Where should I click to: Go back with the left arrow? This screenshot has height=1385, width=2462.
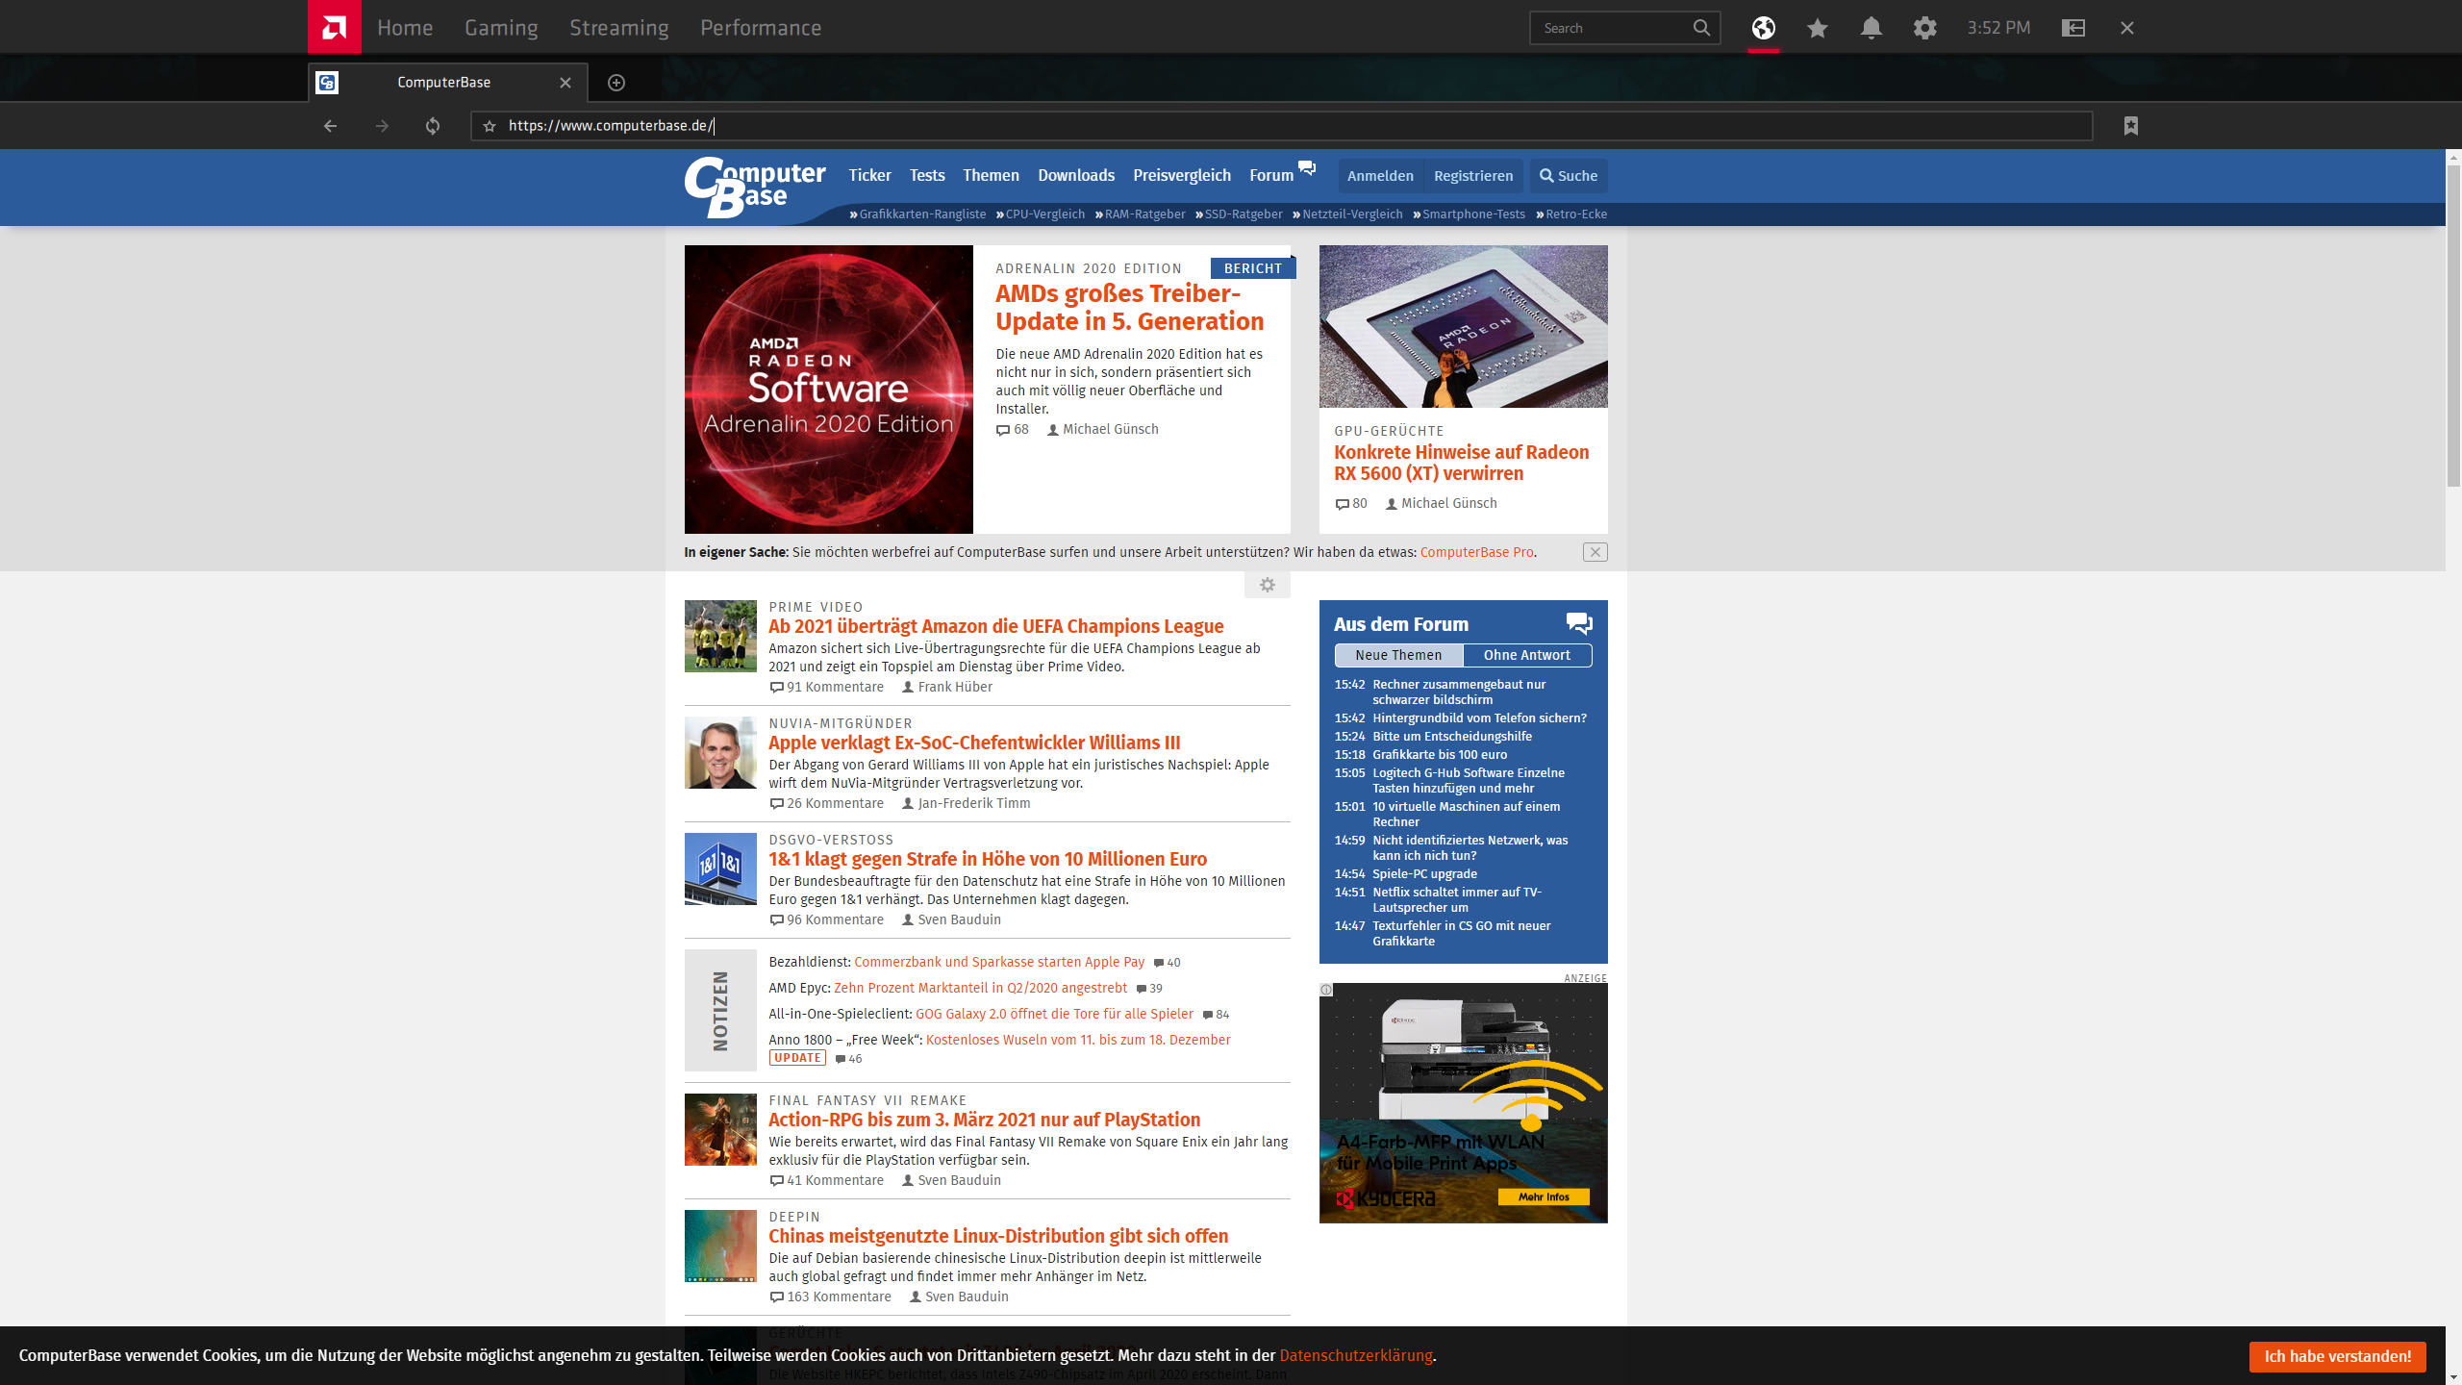tap(330, 126)
